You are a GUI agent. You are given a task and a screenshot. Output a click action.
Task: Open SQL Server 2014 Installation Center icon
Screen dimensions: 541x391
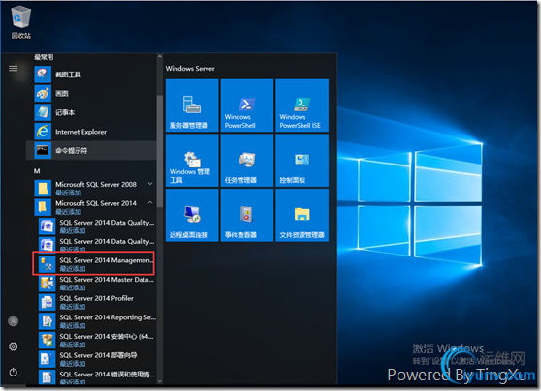(x=47, y=340)
